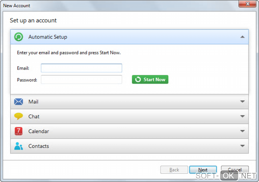
Task: Click the Next button
Action: click(203, 170)
